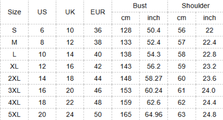Select the bust inch value 58.27
Screen dimensions: 223x120
(154, 78)
